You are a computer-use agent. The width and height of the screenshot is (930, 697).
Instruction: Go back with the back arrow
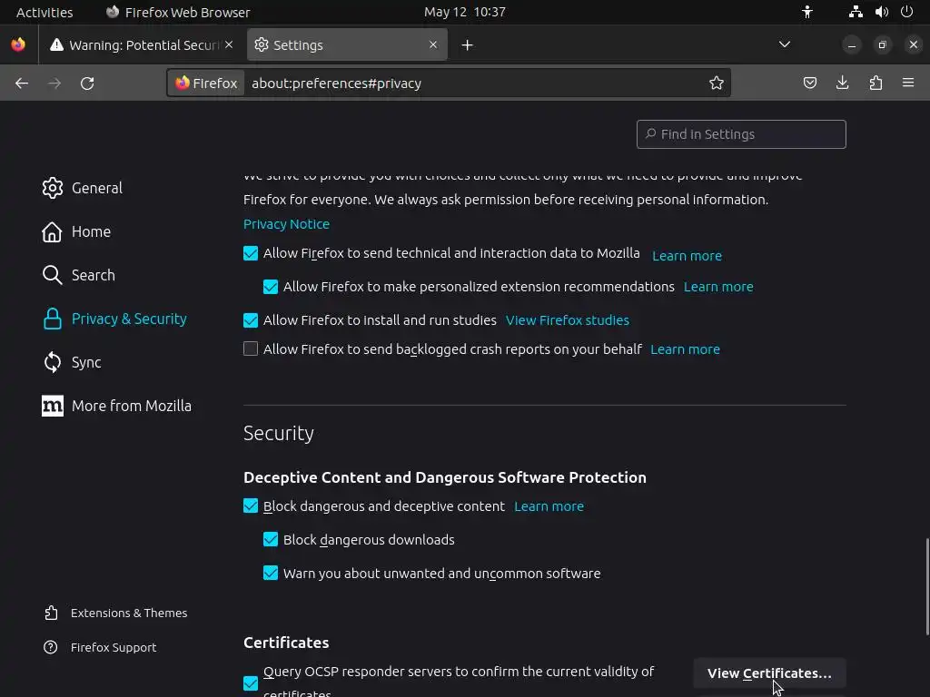click(22, 83)
